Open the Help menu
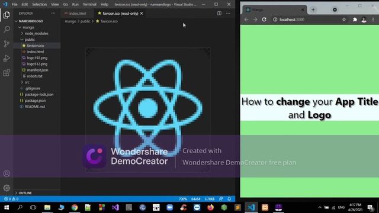 coord(104,4)
